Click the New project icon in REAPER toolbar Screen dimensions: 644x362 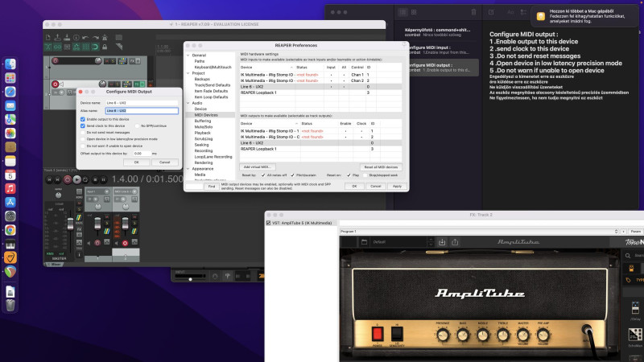tap(48, 37)
